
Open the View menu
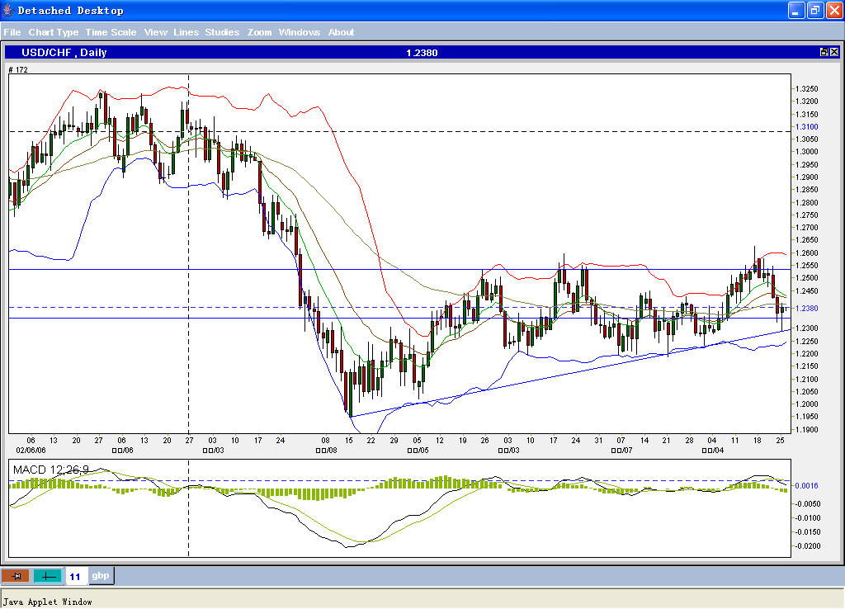155,32
